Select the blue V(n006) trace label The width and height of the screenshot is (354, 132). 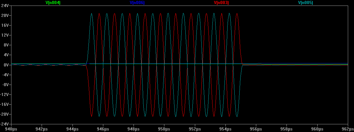137,2
